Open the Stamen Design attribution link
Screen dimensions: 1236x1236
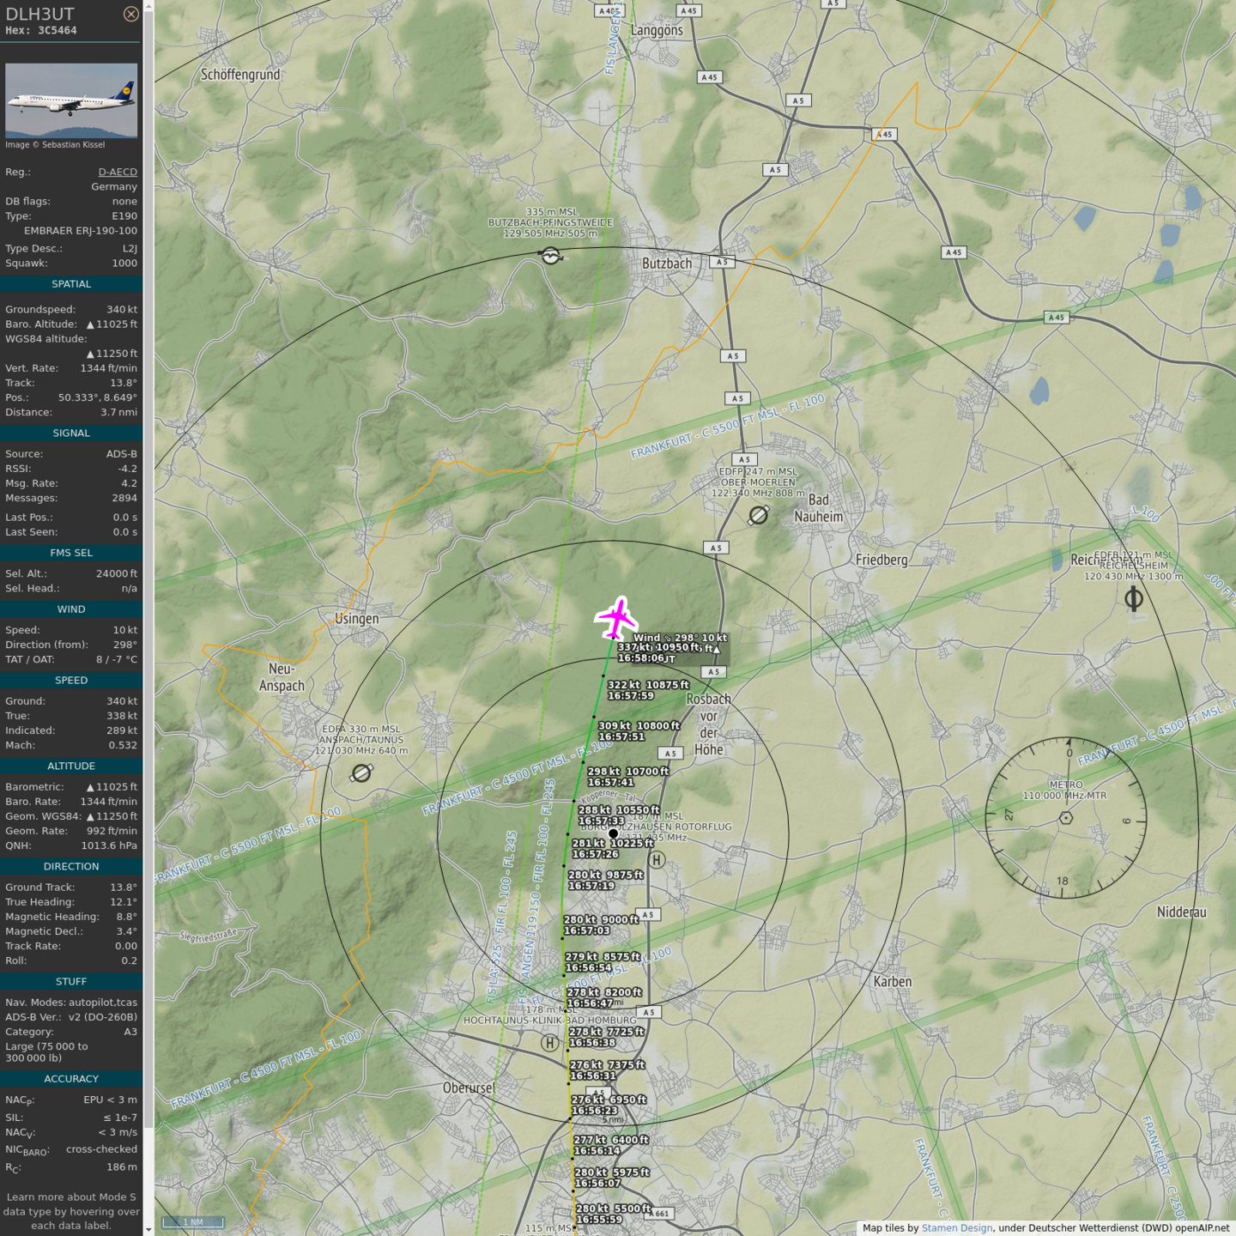(x=956, y=1228)
